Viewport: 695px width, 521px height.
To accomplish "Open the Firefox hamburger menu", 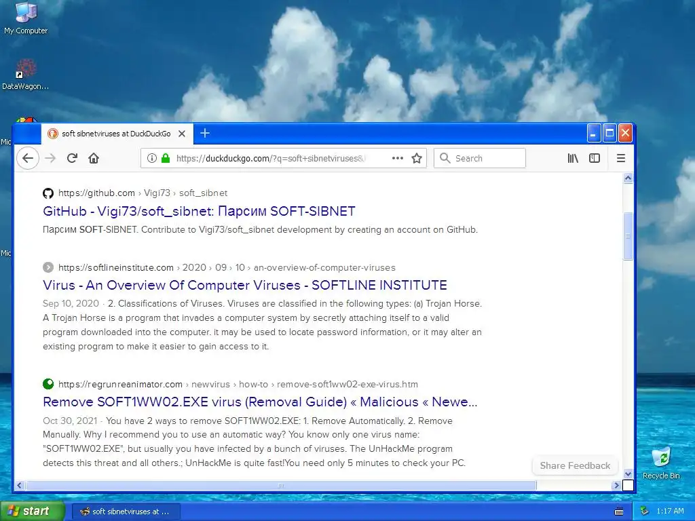I will coord(621,158).
